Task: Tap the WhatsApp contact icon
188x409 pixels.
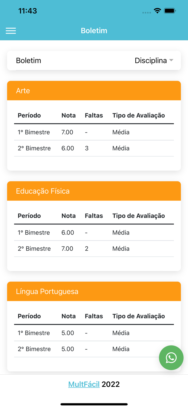Action: pos(171,358)
